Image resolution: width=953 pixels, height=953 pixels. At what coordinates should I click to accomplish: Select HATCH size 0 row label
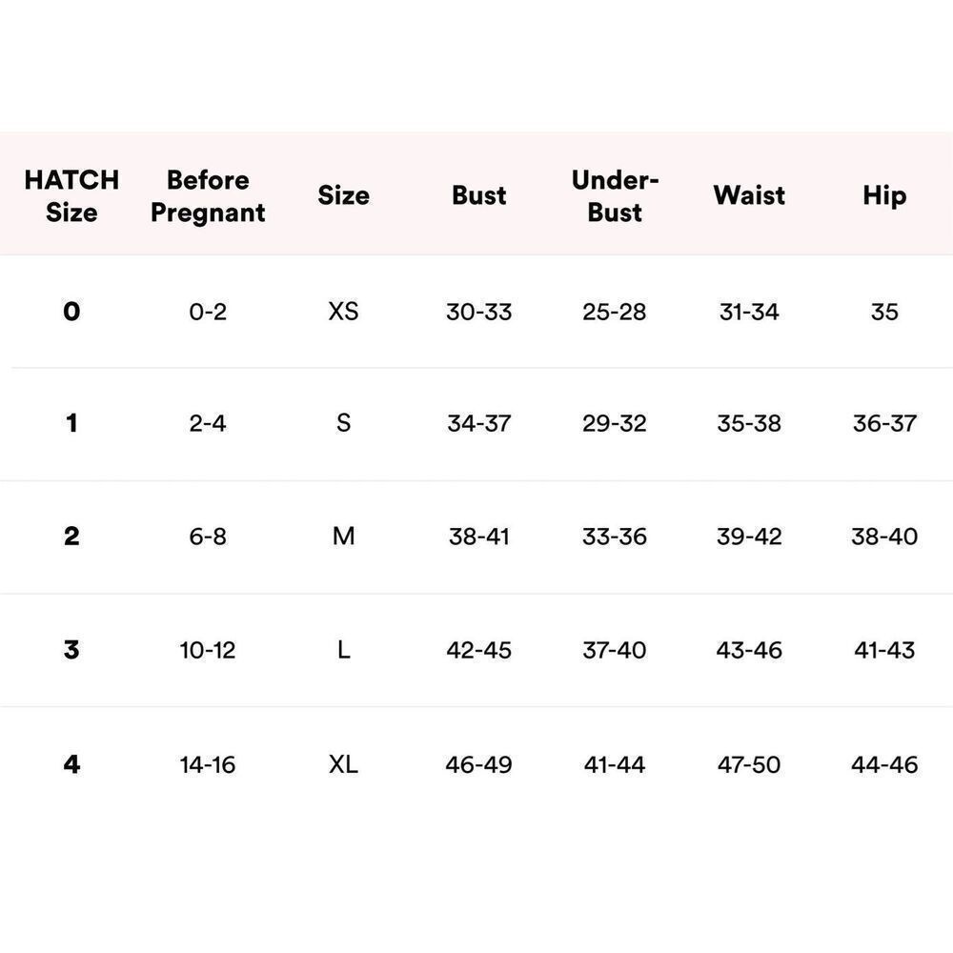[71, 312]
